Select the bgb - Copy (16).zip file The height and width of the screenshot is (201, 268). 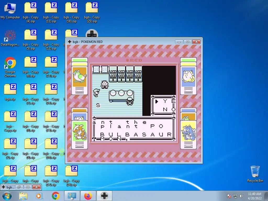(x=51, y=149)
